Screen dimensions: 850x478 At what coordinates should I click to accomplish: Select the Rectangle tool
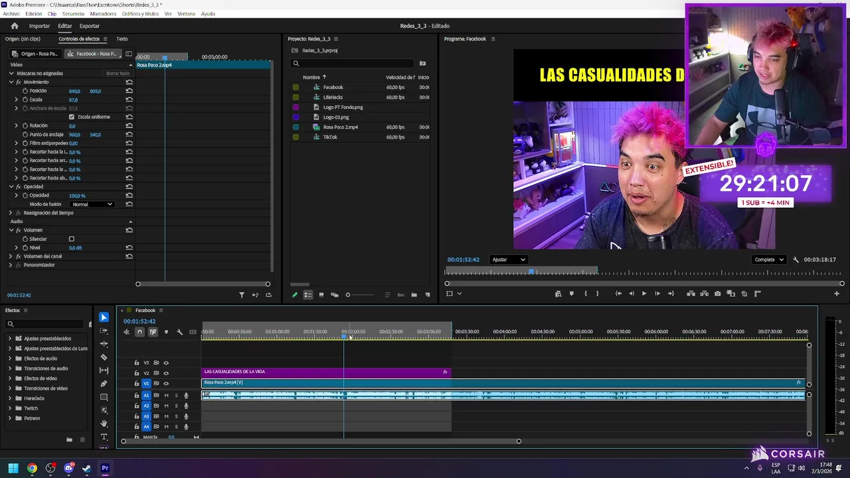pyautogui.click(x=104, y=397)
